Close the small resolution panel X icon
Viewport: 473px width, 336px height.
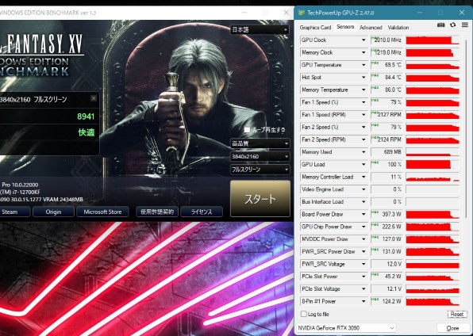pyautogui.click(x=94, y=98)
